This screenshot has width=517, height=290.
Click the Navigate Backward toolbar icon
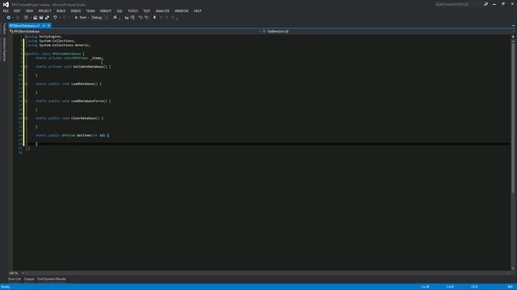pyautogui.click(x=9, y=18)
